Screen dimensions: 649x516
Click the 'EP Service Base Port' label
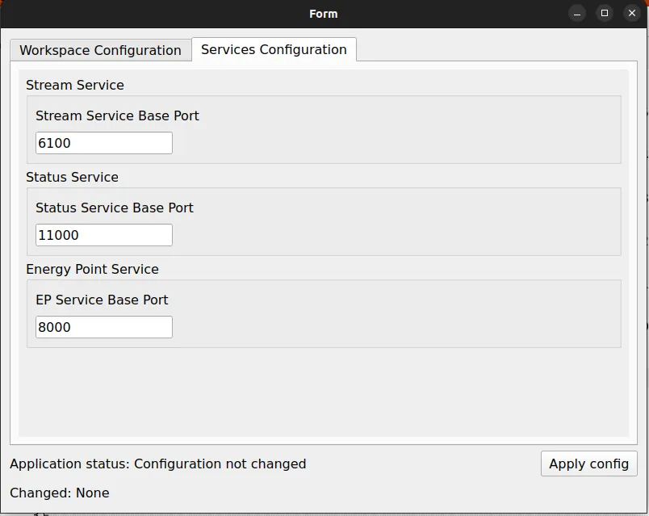(x=102, y=300)
